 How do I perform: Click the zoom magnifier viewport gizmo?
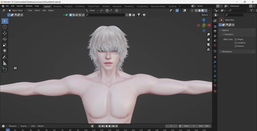[x=208, y=34]
